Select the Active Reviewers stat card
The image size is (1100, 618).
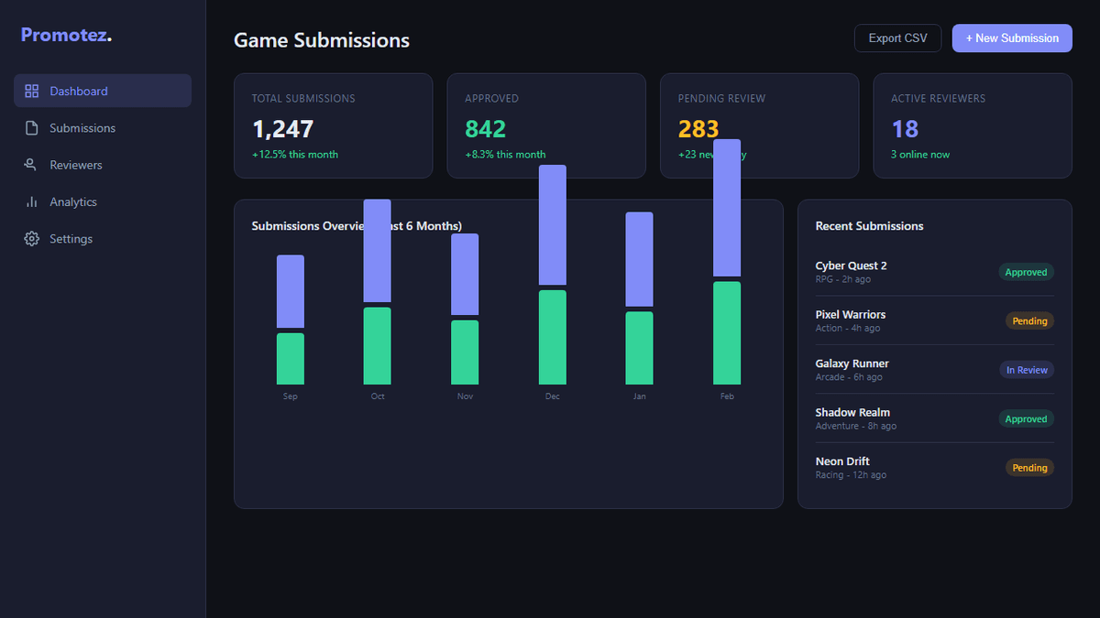click(973, 125)
